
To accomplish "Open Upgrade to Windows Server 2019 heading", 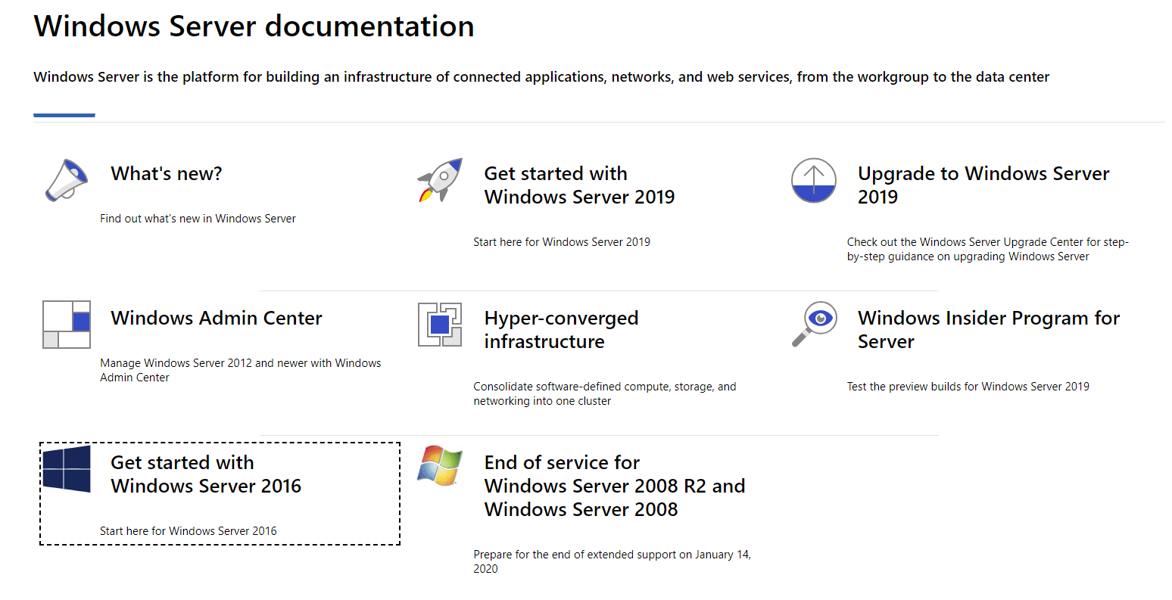I will 983,185.
